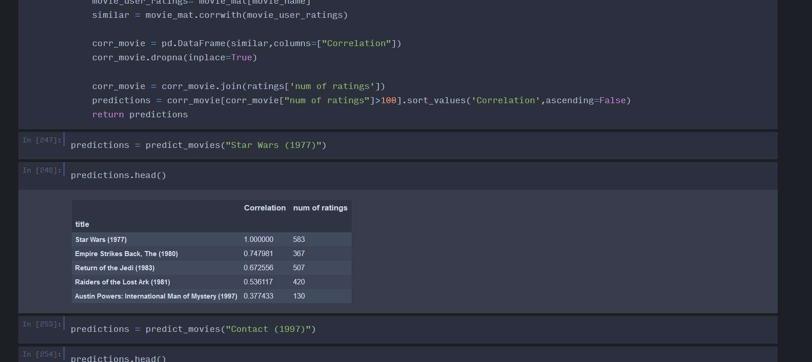812x362 pixels.
Task: Click the predict_movies("Contact (1997)") code line
Action: (x=193, y=329)
